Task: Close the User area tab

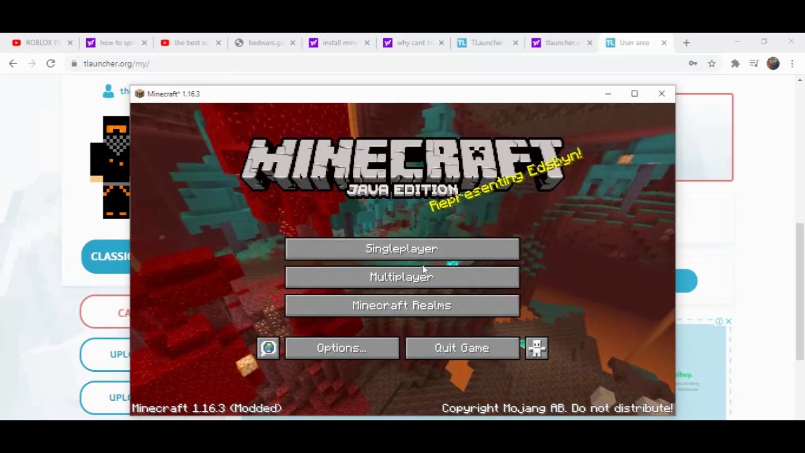Action: click(x=664, y=43)
